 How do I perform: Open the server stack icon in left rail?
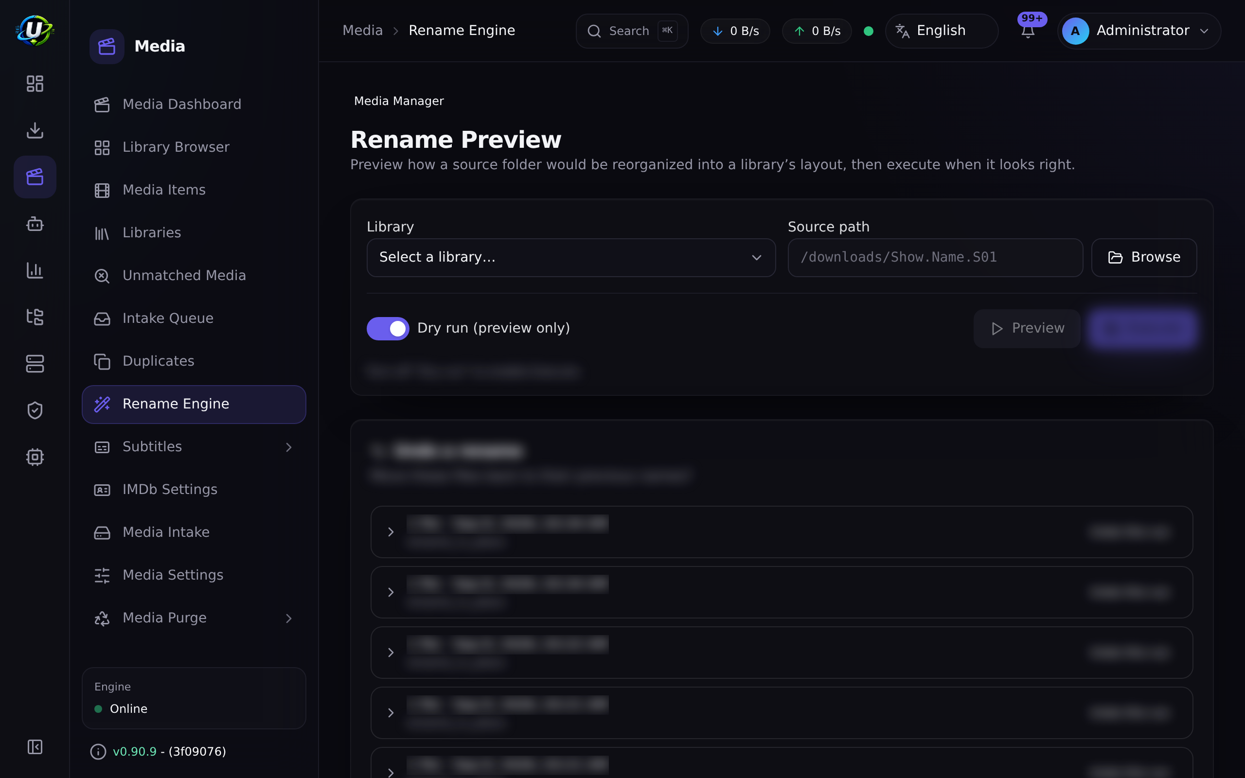35,364
